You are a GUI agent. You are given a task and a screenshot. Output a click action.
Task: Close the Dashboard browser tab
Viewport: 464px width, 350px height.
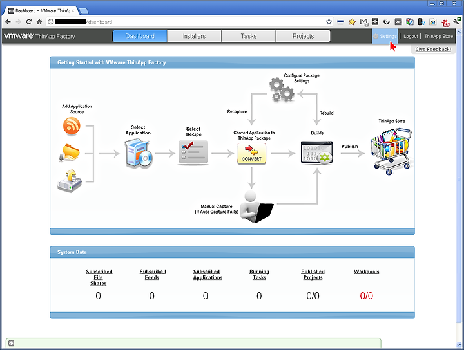[73, 11]
